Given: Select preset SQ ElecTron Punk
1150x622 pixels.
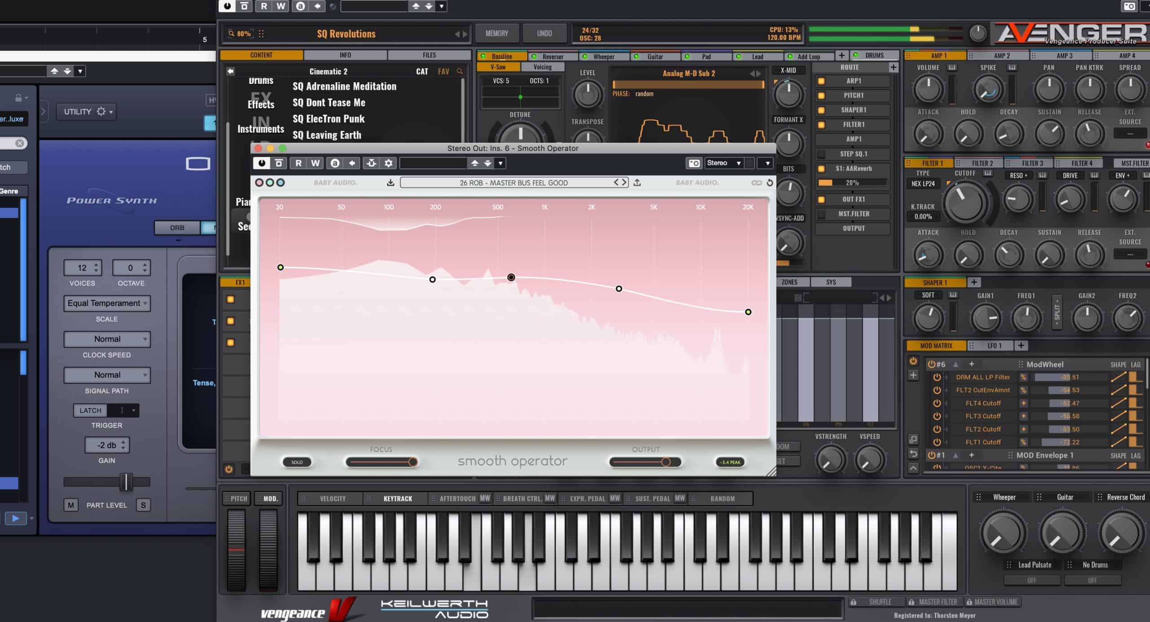Looking at the screenshot, I should (329, 119).
